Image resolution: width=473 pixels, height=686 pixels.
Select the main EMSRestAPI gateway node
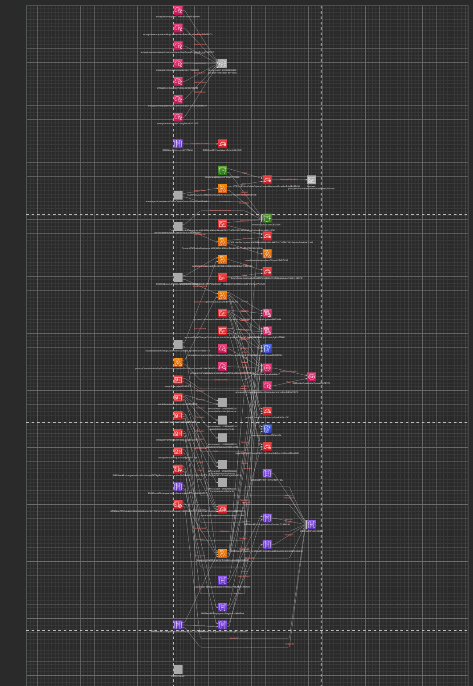coord(311,525)
